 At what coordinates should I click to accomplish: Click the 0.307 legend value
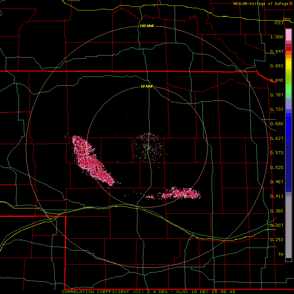point(277,225)
